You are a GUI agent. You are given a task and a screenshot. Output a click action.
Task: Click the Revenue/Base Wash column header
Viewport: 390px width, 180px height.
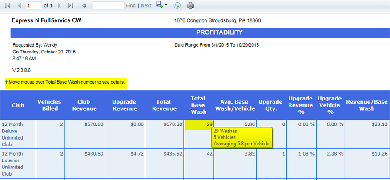[x=367, y=105]
